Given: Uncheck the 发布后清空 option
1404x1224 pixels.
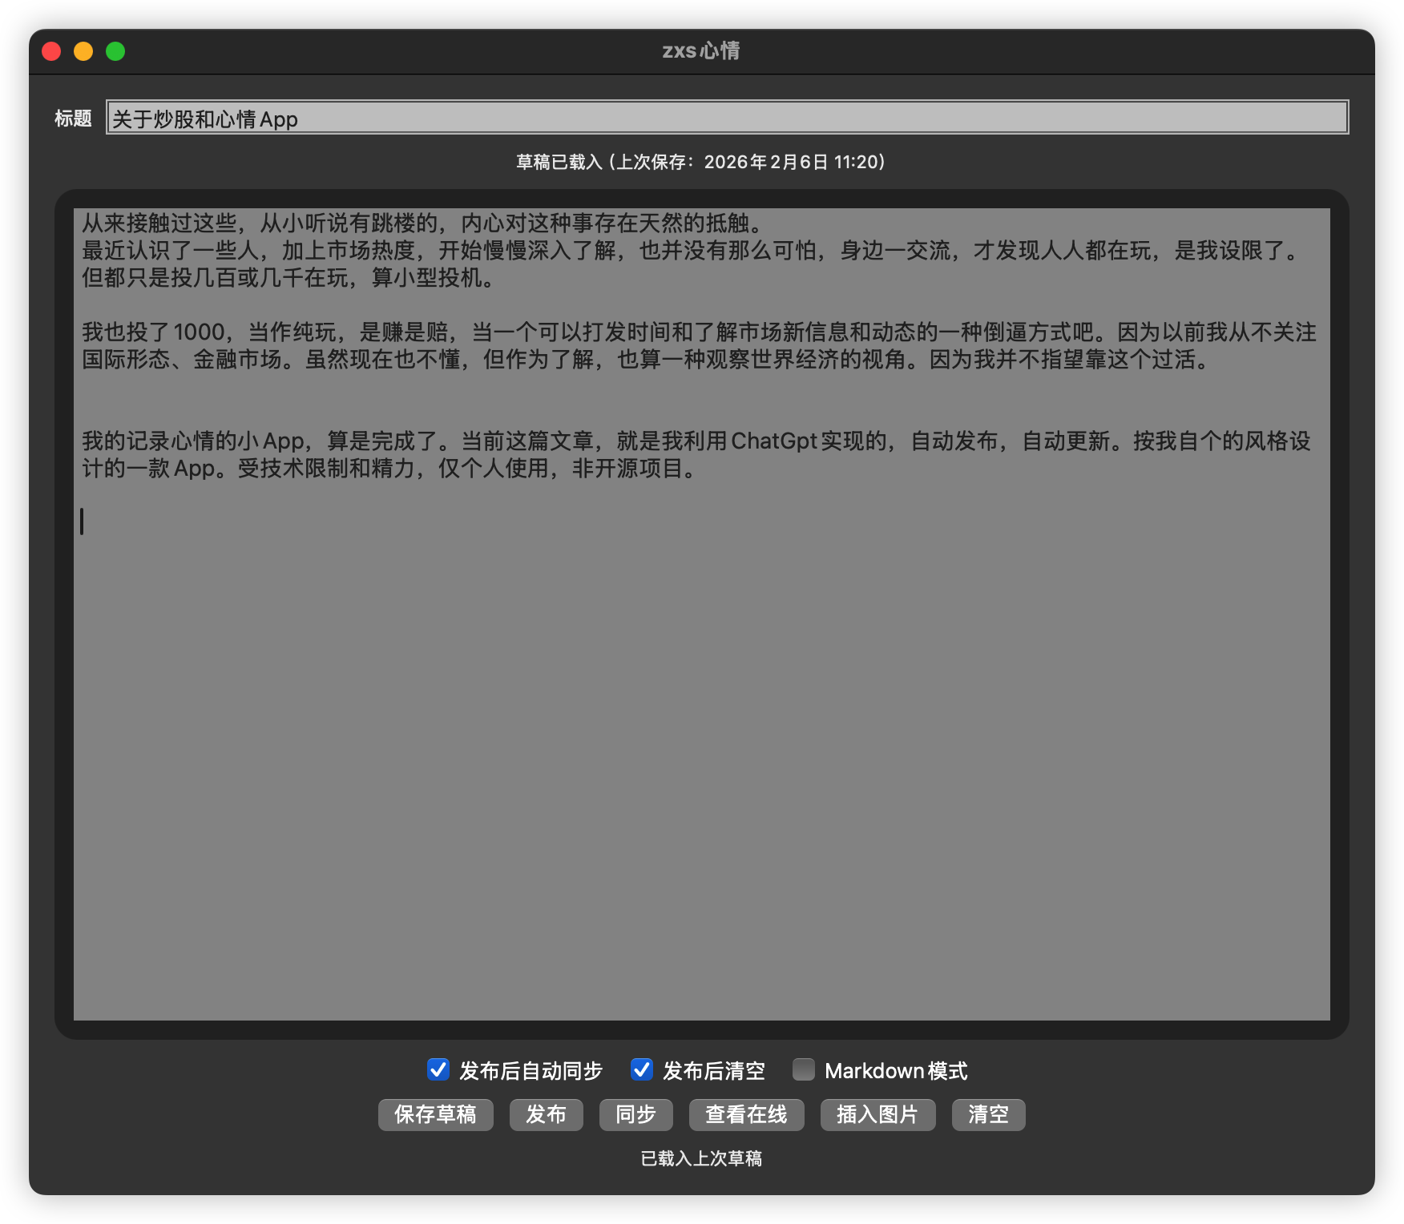Looking at the screenshot, I should point(641,1070).
